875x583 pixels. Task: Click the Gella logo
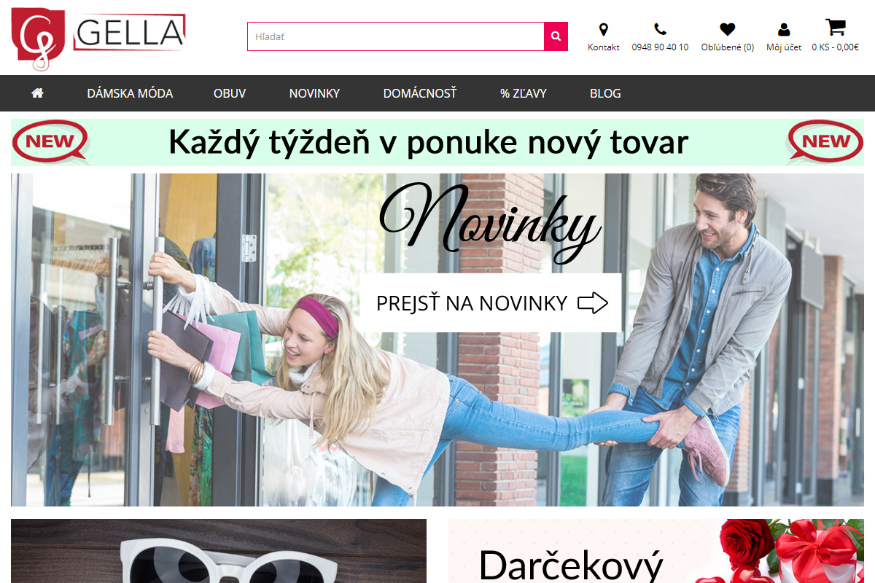pyautogui.click(x=98, y=38)
